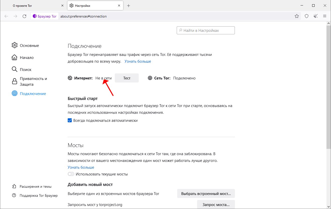
Task: Click the padlock icon for Приватность
Action: [15, 81]
